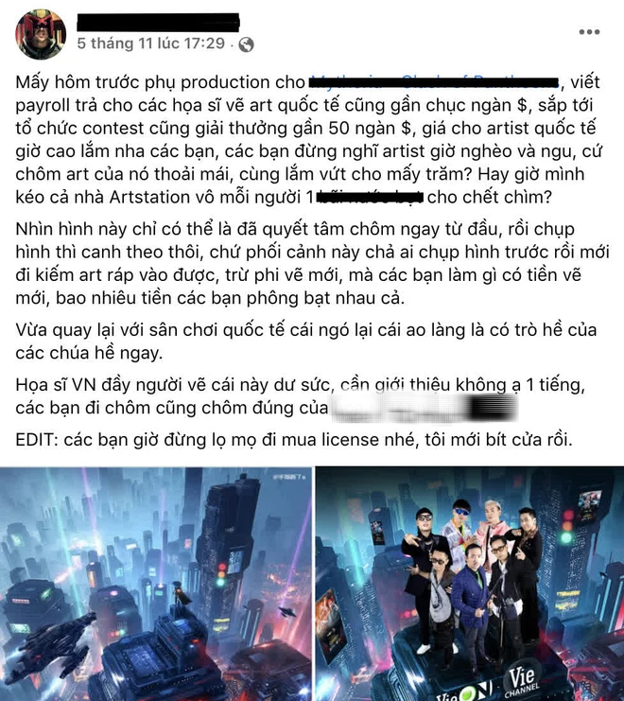The height and width of the screenshot is (701, 624).
Task: Click the traffic light in left artwork
Action: coord(220,573)
